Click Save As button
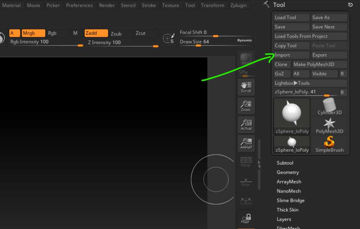This screenshot has height=229, width=360. (x=329, y=18)
